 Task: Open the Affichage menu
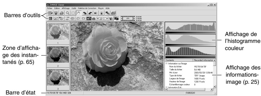66,8
